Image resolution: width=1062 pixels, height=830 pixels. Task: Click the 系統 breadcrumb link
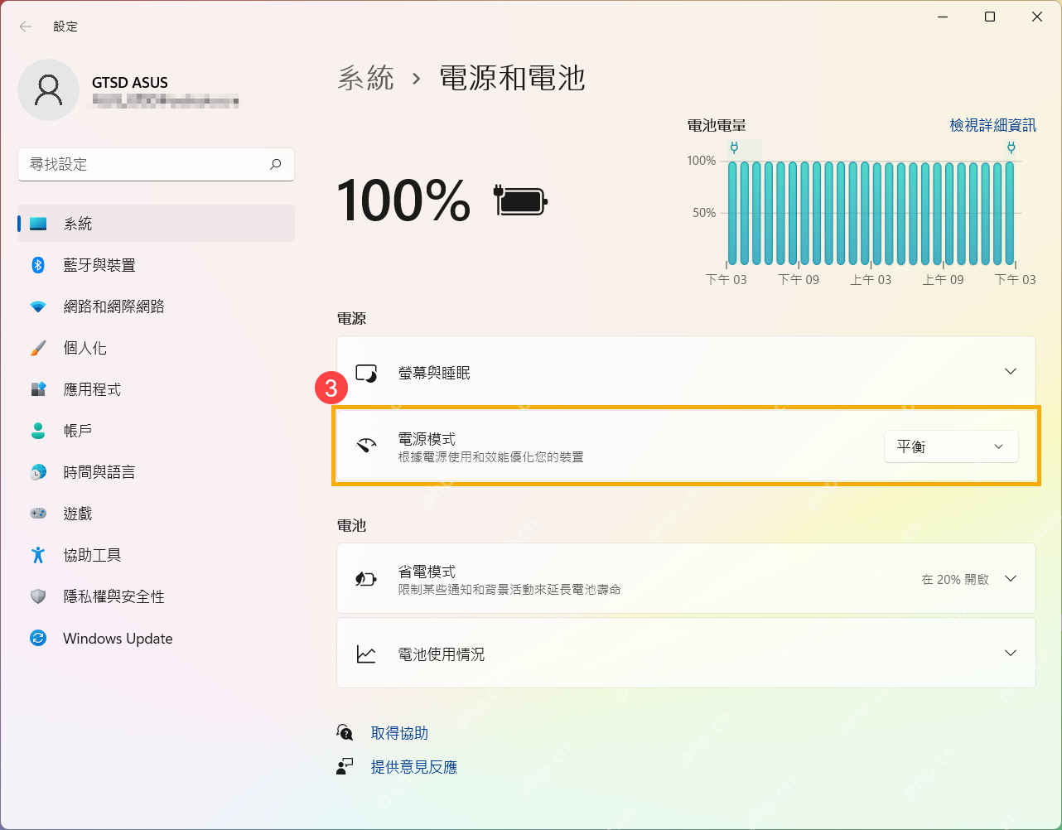(366, 78)
